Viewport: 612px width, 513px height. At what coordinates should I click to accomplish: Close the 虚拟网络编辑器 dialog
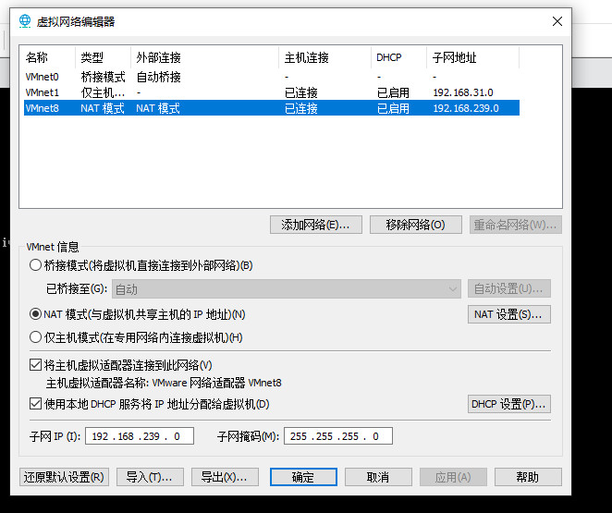click(x=557, y=21)
